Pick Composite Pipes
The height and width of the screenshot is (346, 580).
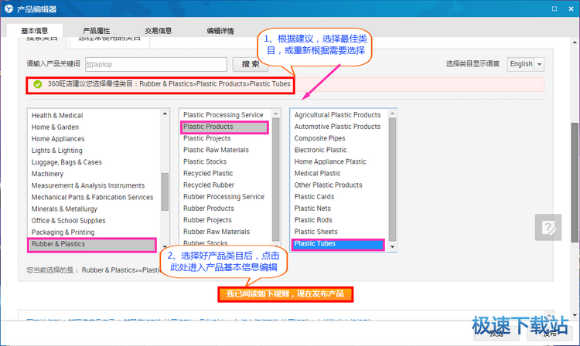(319, 138)
